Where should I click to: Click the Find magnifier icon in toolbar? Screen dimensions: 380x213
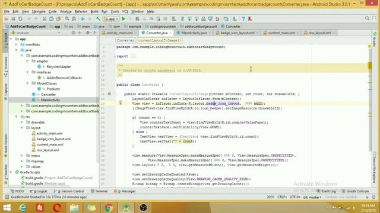[67, 19]
